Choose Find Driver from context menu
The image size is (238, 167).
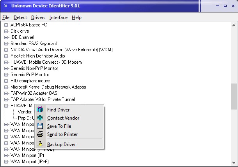69,110
